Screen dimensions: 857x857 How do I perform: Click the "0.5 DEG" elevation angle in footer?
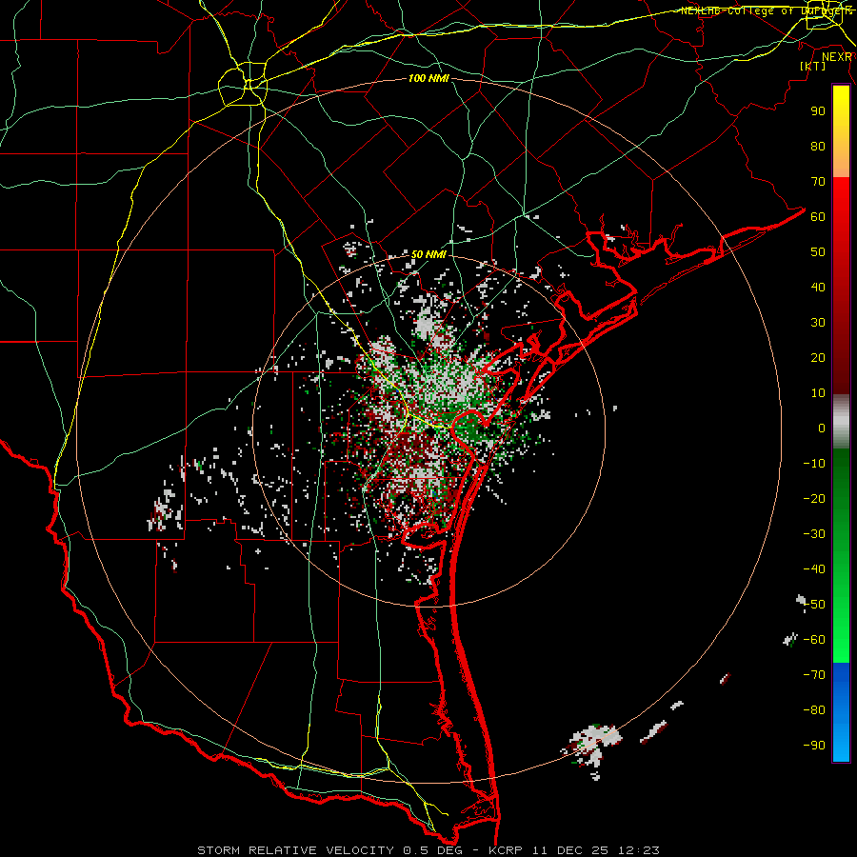tap(434, 850)
